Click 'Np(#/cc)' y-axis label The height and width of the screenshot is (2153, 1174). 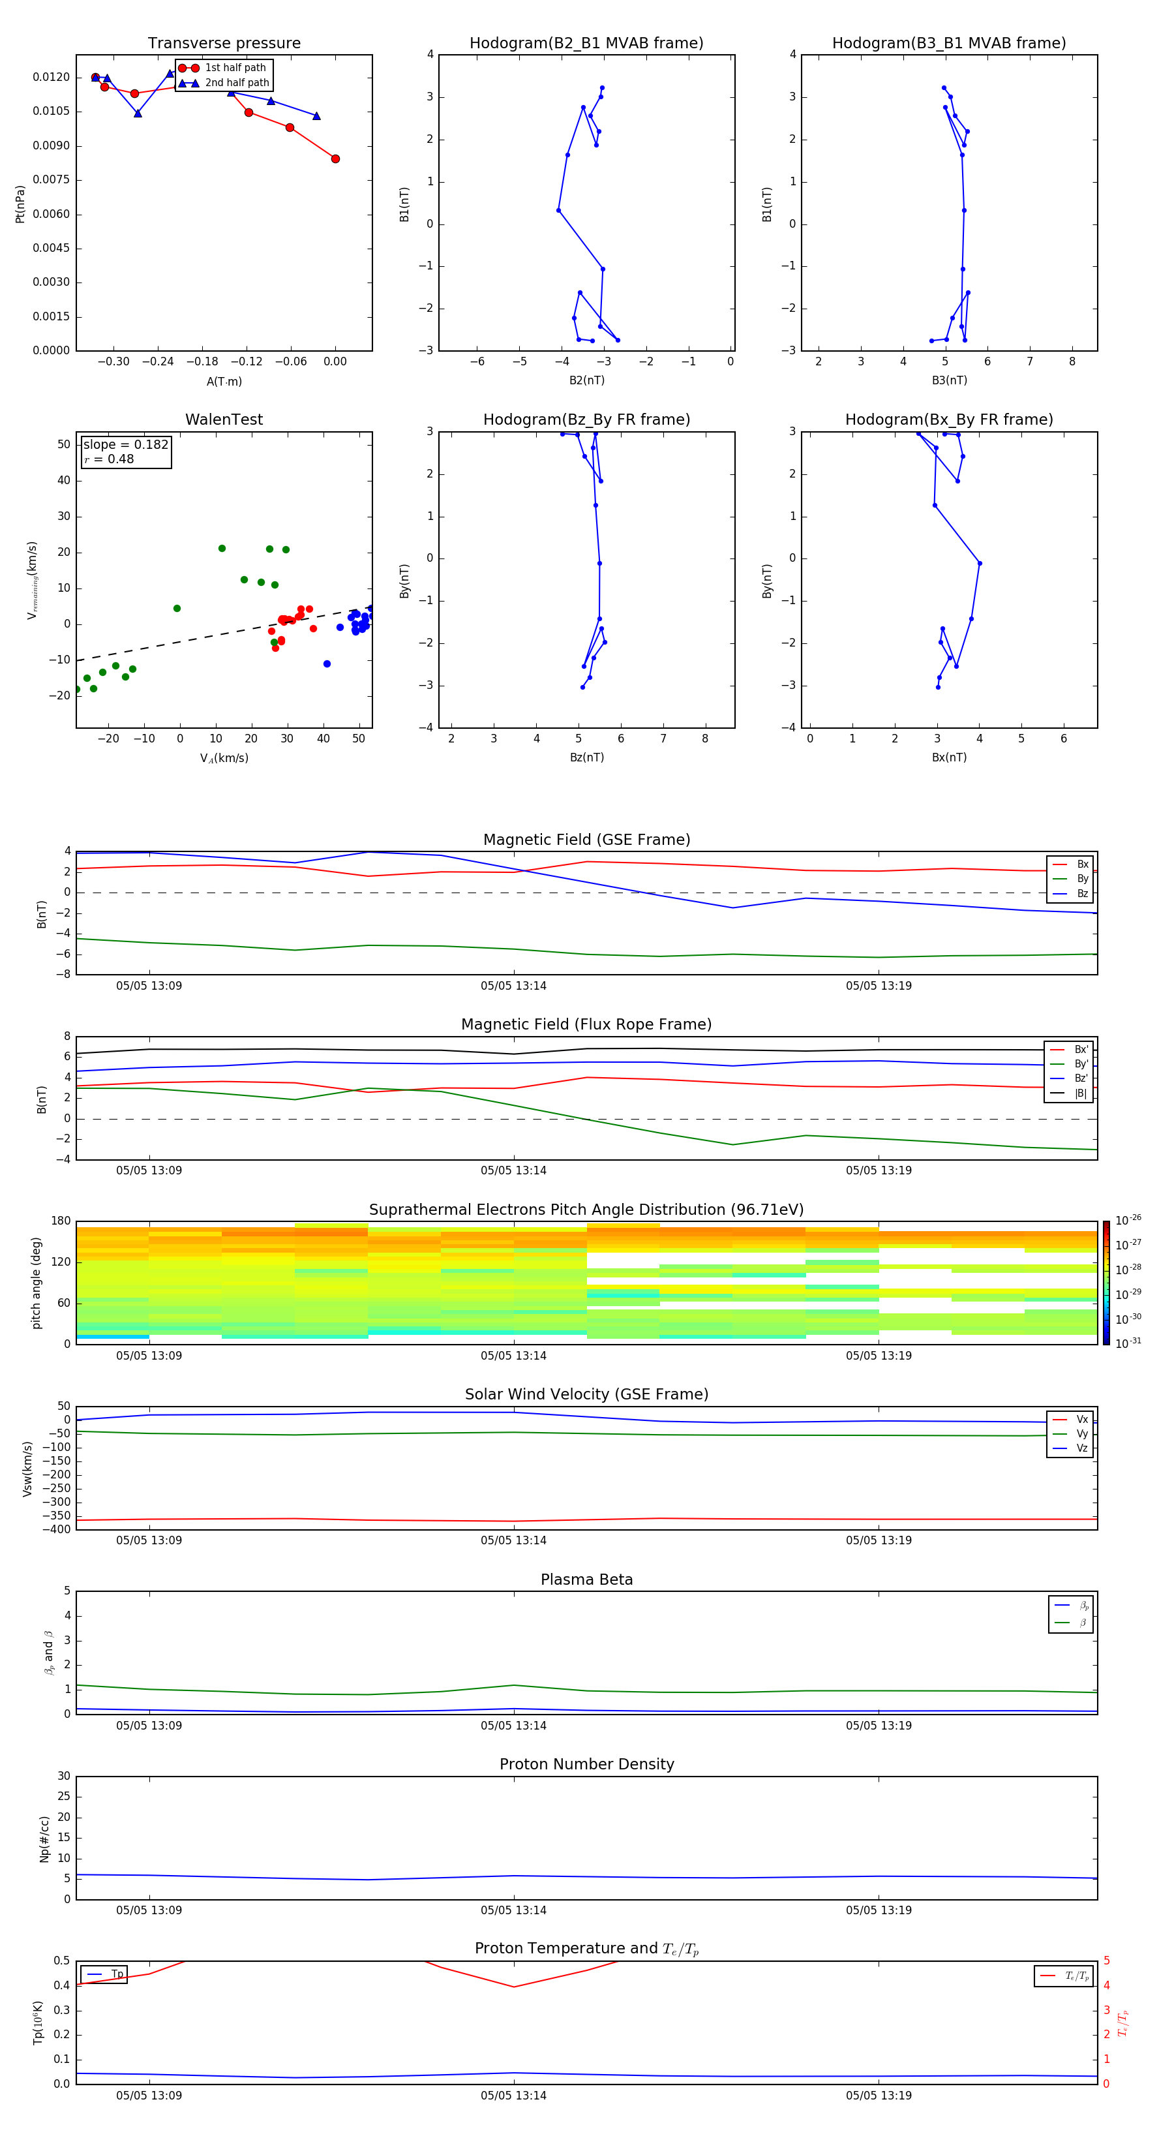click(44, 1839)
